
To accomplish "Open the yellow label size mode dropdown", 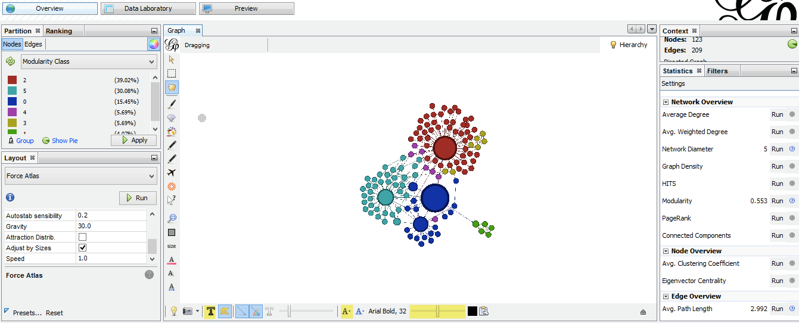I will pyautogui.click(x=346, y=311).
